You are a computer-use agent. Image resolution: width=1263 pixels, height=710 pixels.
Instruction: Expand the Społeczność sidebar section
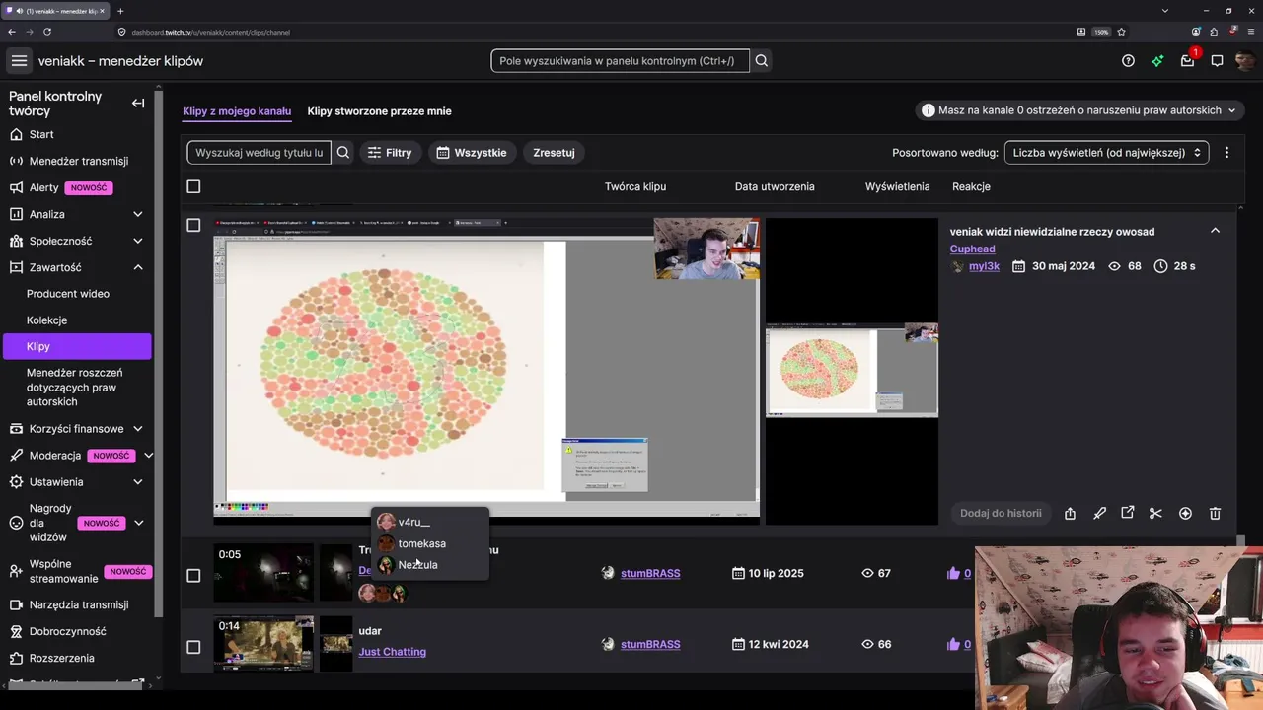coord(138,241)
